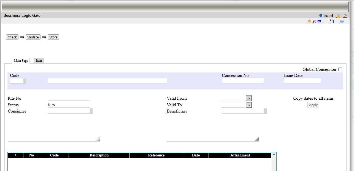The height and width of the screenshot is (171, 354).
Task: Go to home via the house icon
Action: 345,16
